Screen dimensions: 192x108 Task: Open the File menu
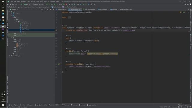click(11, 1)
